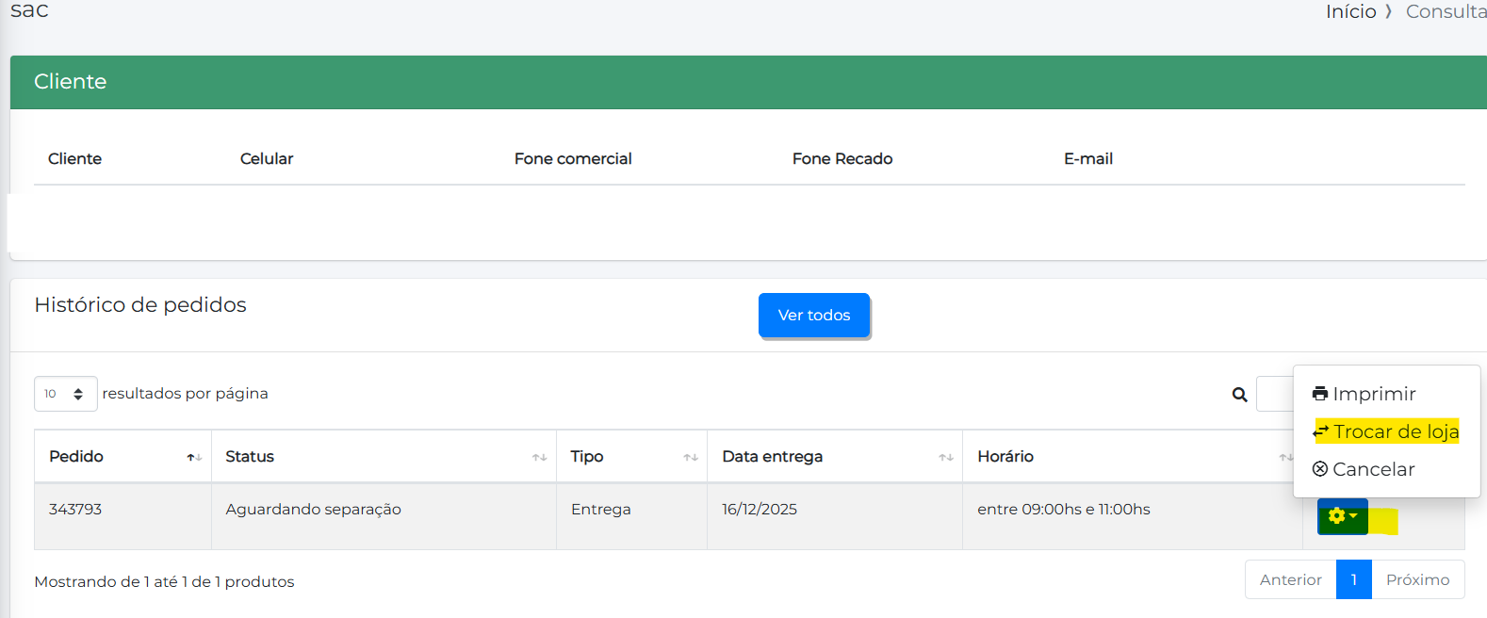Go to Início in the breadcrumb

tap(1350, 11)
